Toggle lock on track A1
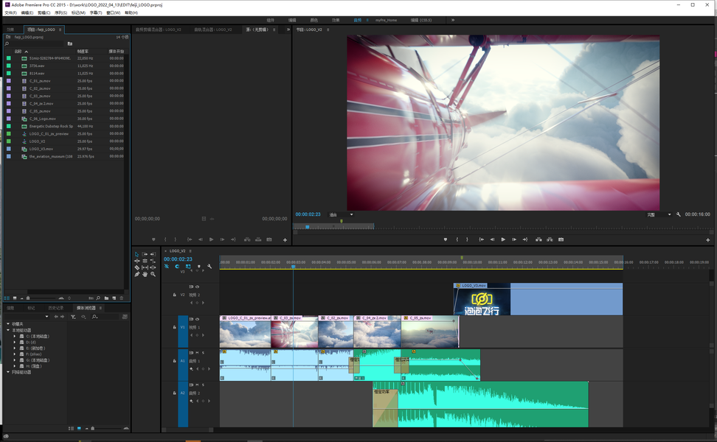The image size is (717, 442). [x=175, y=361]
